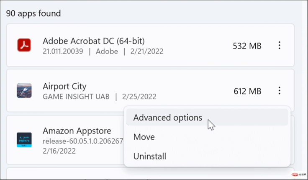This screenshot has height=180, width=308.
Task: Click the 532 MB size label
Action: tap(247, 46)
